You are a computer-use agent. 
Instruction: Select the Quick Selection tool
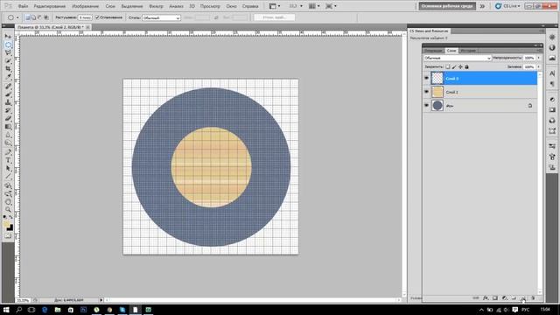8,61
